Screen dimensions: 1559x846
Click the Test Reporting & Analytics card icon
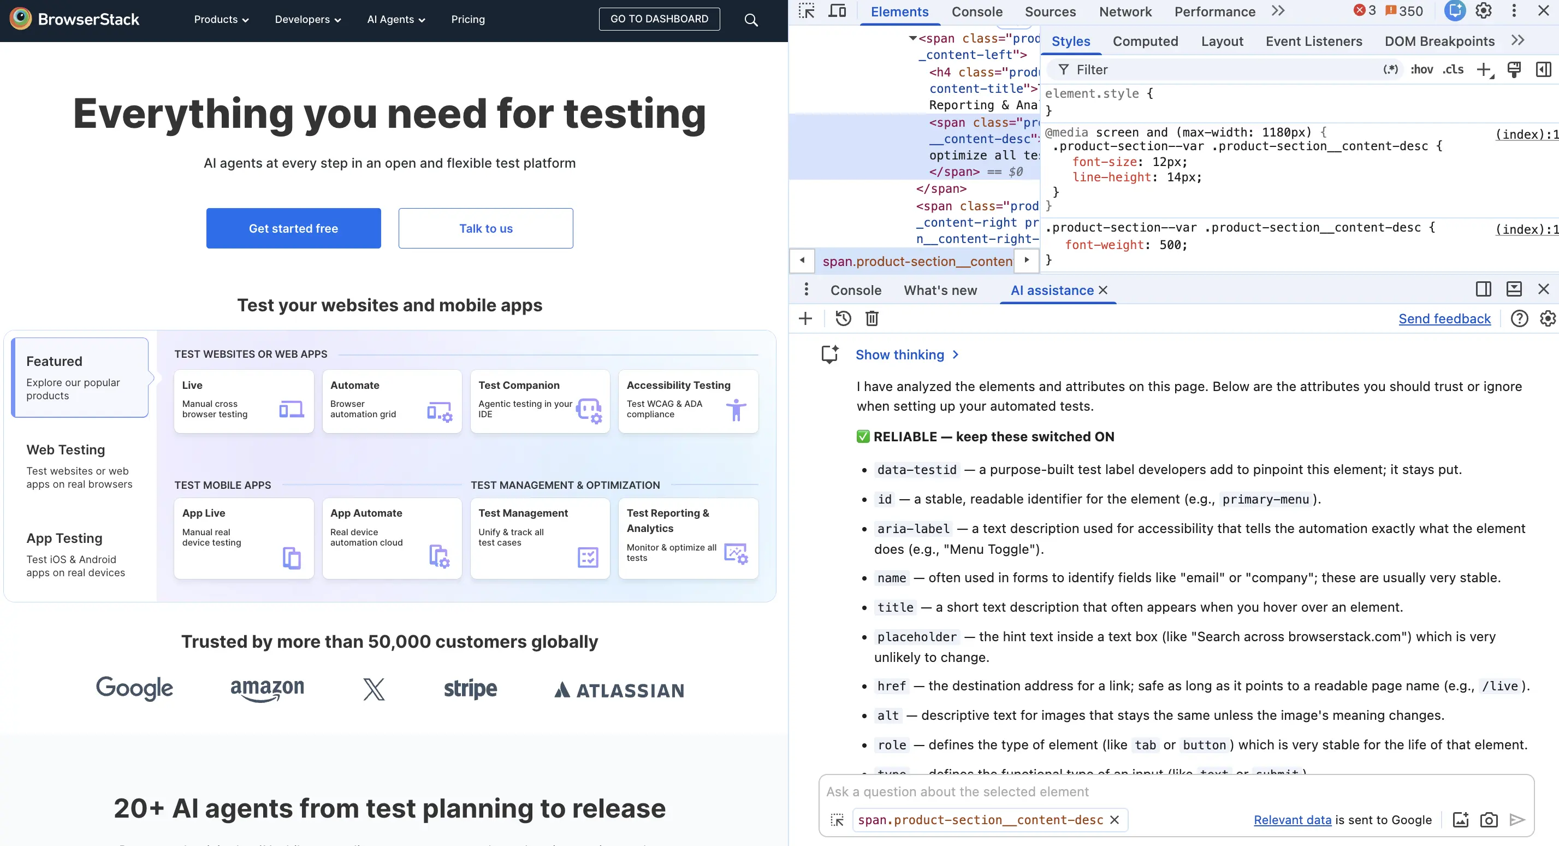[736, 553]
